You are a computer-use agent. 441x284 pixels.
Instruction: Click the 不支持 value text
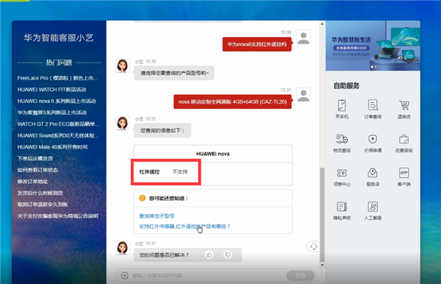[180, 171]
